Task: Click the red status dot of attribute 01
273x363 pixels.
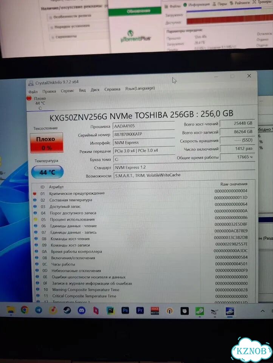Action: pos(35,193)
